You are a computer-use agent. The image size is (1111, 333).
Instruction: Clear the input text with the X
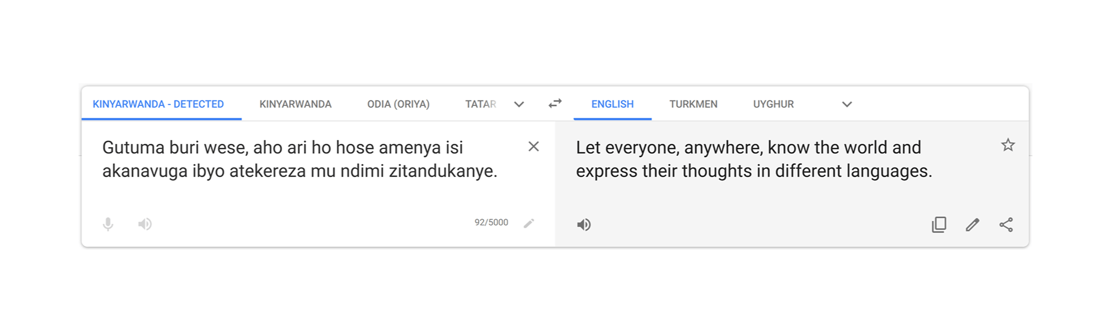533,147
